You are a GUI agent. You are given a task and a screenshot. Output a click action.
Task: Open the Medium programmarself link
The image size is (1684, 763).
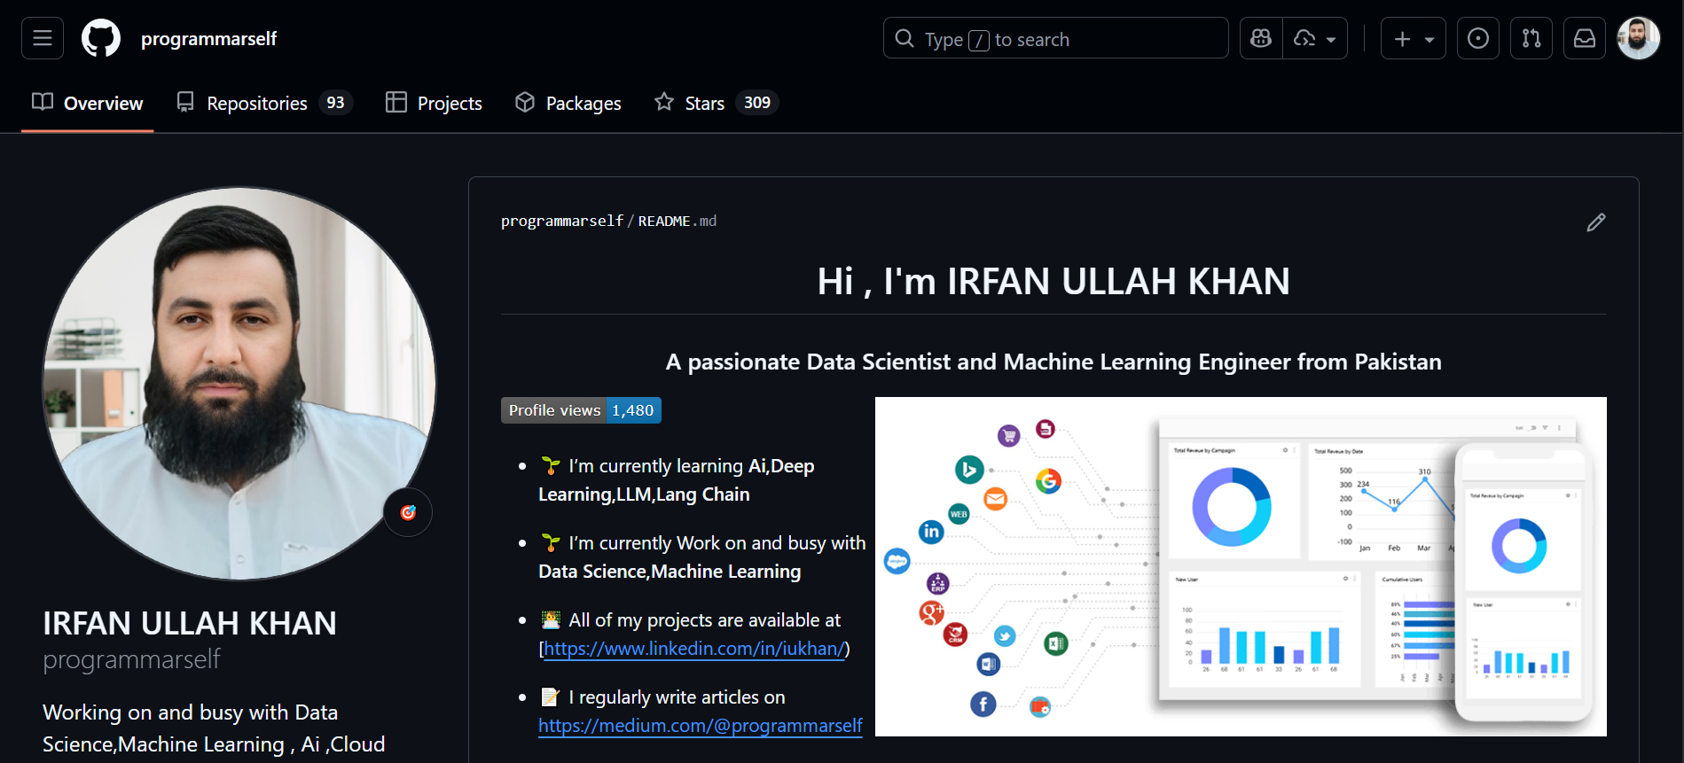(x=700, y=726)
